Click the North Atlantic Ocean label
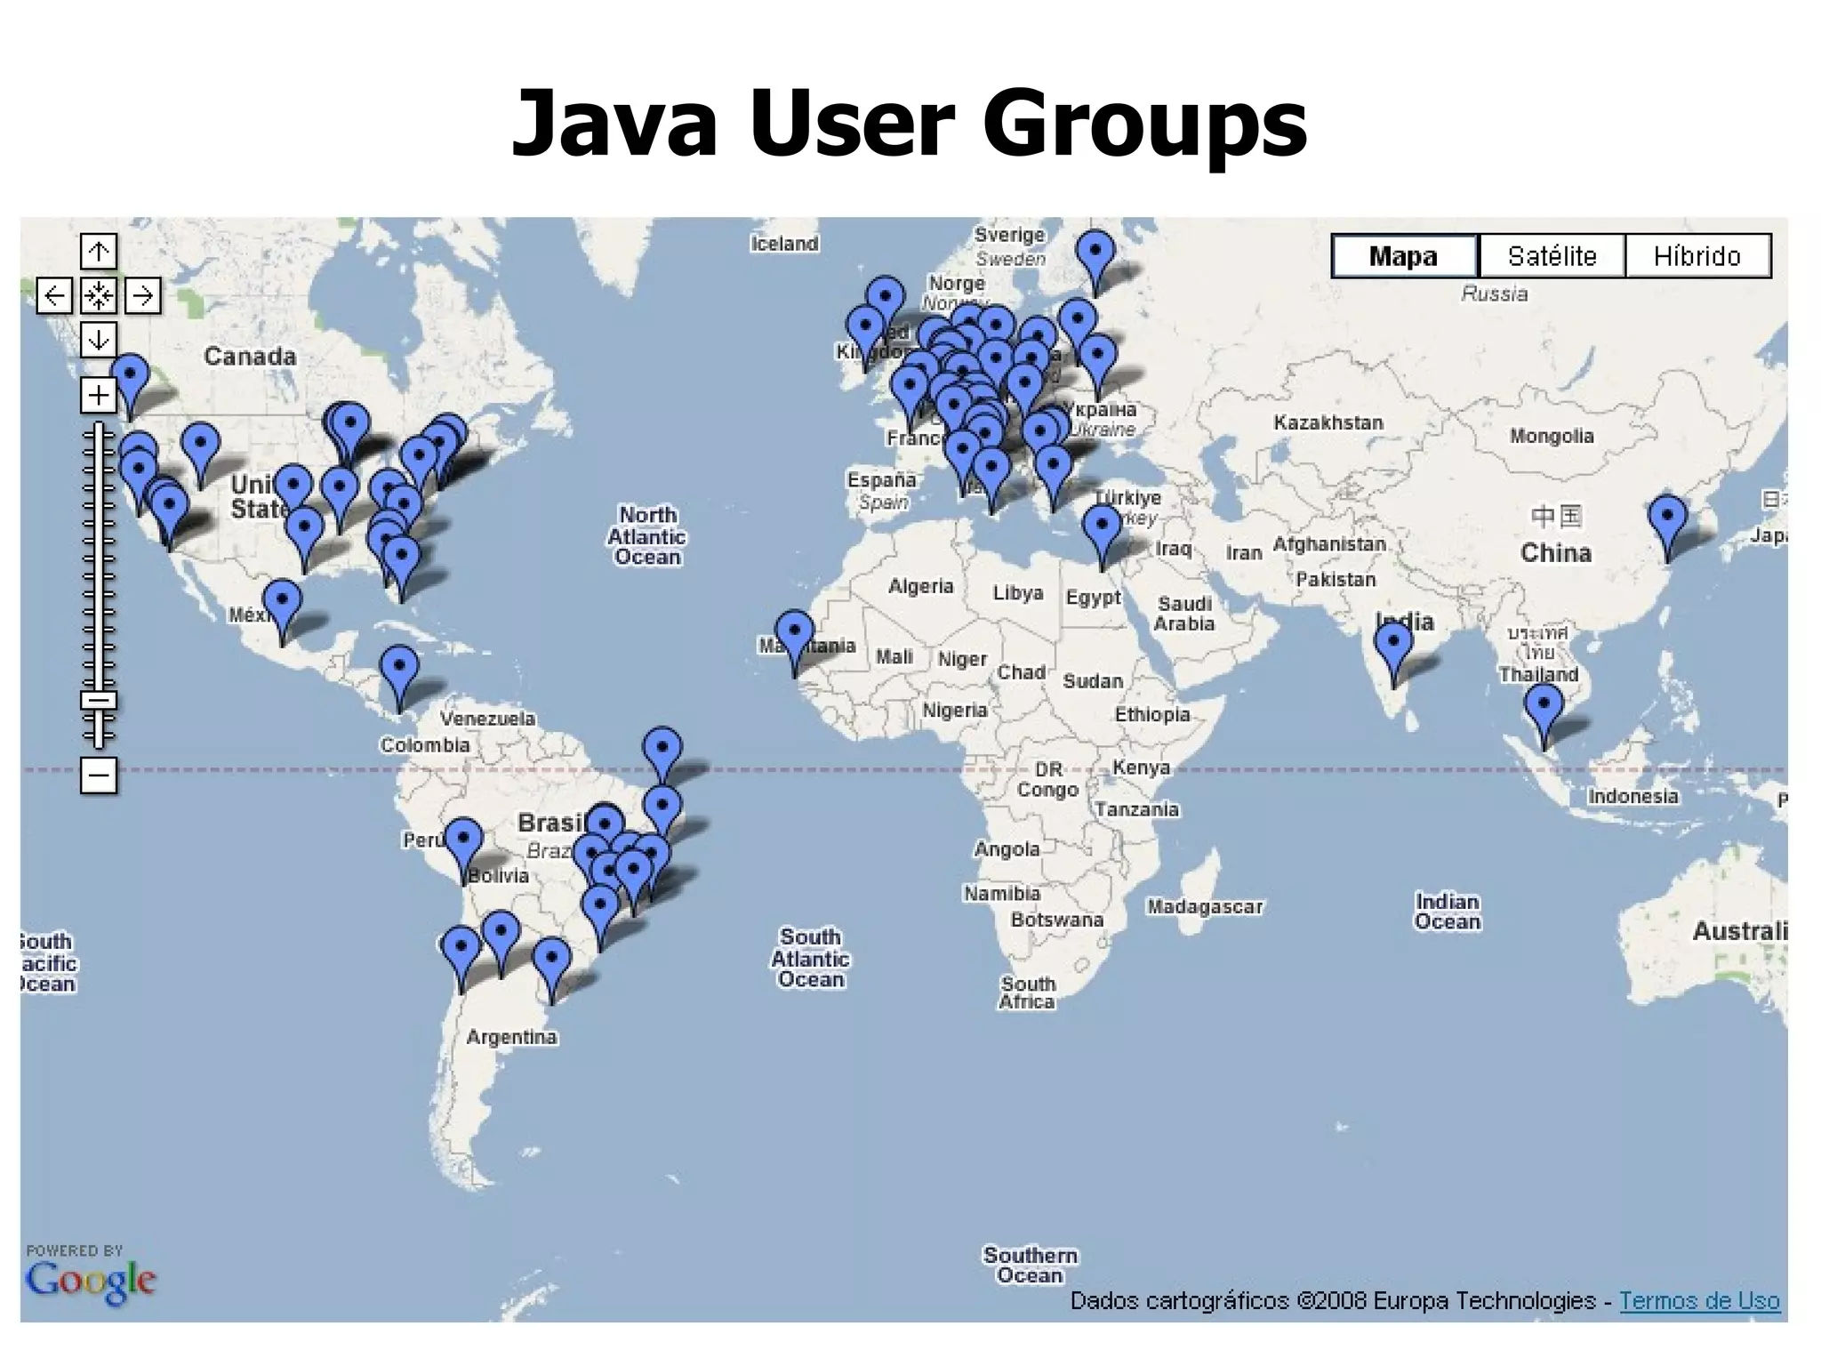The image size is (1821, 1366). (647, 535)
